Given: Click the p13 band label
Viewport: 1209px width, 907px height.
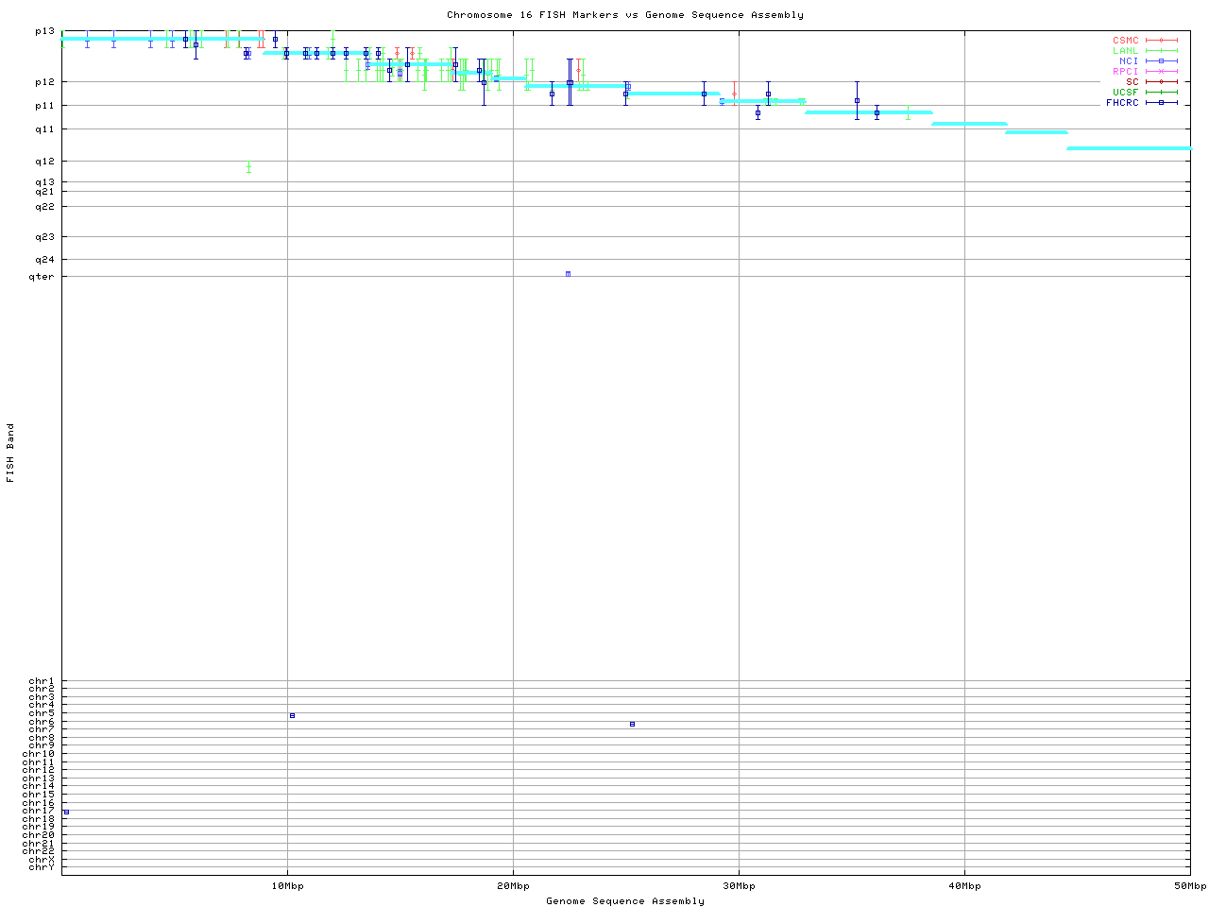Looking at the screenshot, I should [x=44, y=31].
